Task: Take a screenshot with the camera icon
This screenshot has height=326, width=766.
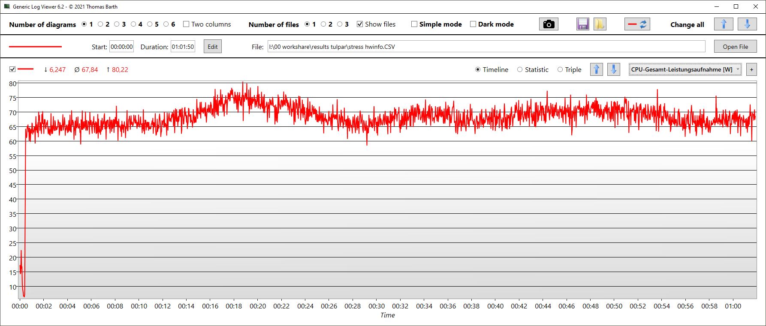Action: 549,24
